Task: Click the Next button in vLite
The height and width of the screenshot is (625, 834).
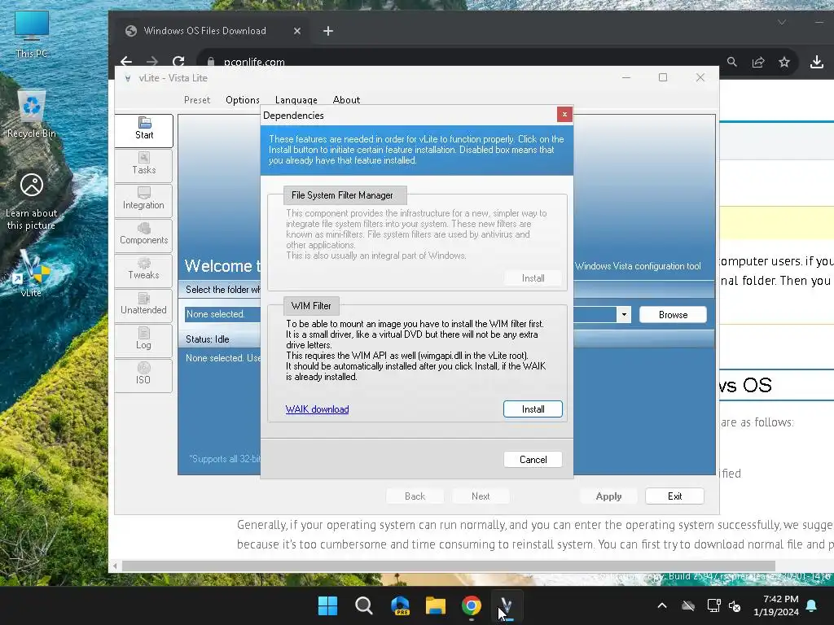Action: (x=481, y=496)
